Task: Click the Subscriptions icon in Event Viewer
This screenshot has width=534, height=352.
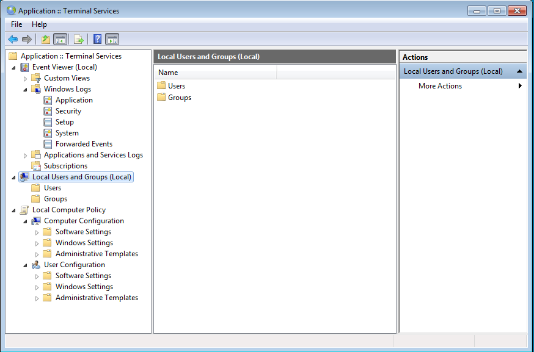Action: pyautogui.click(x=36, y=166)
